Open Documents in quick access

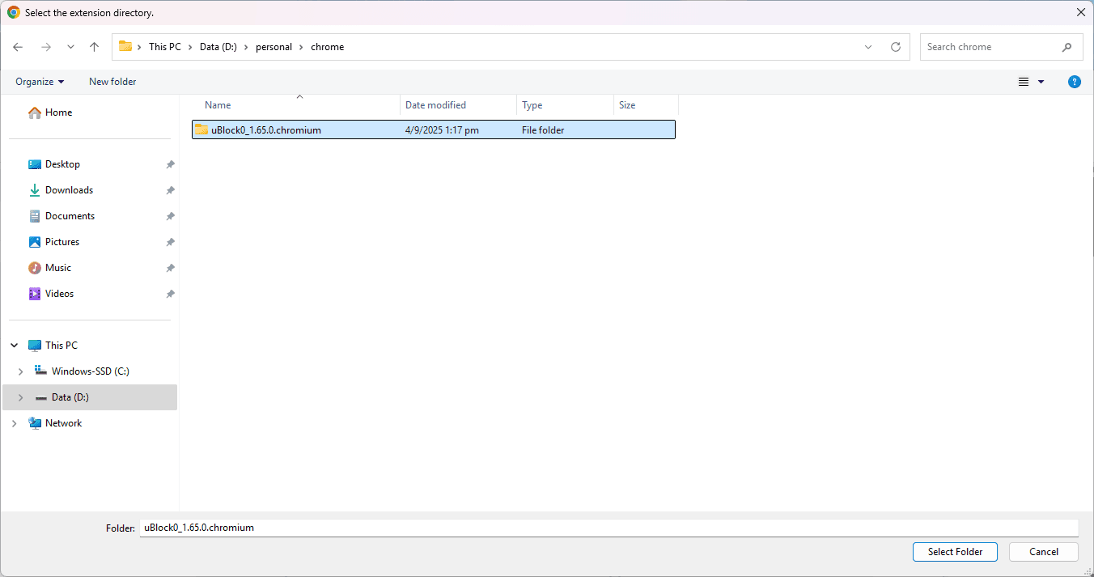tap(61, 216)
